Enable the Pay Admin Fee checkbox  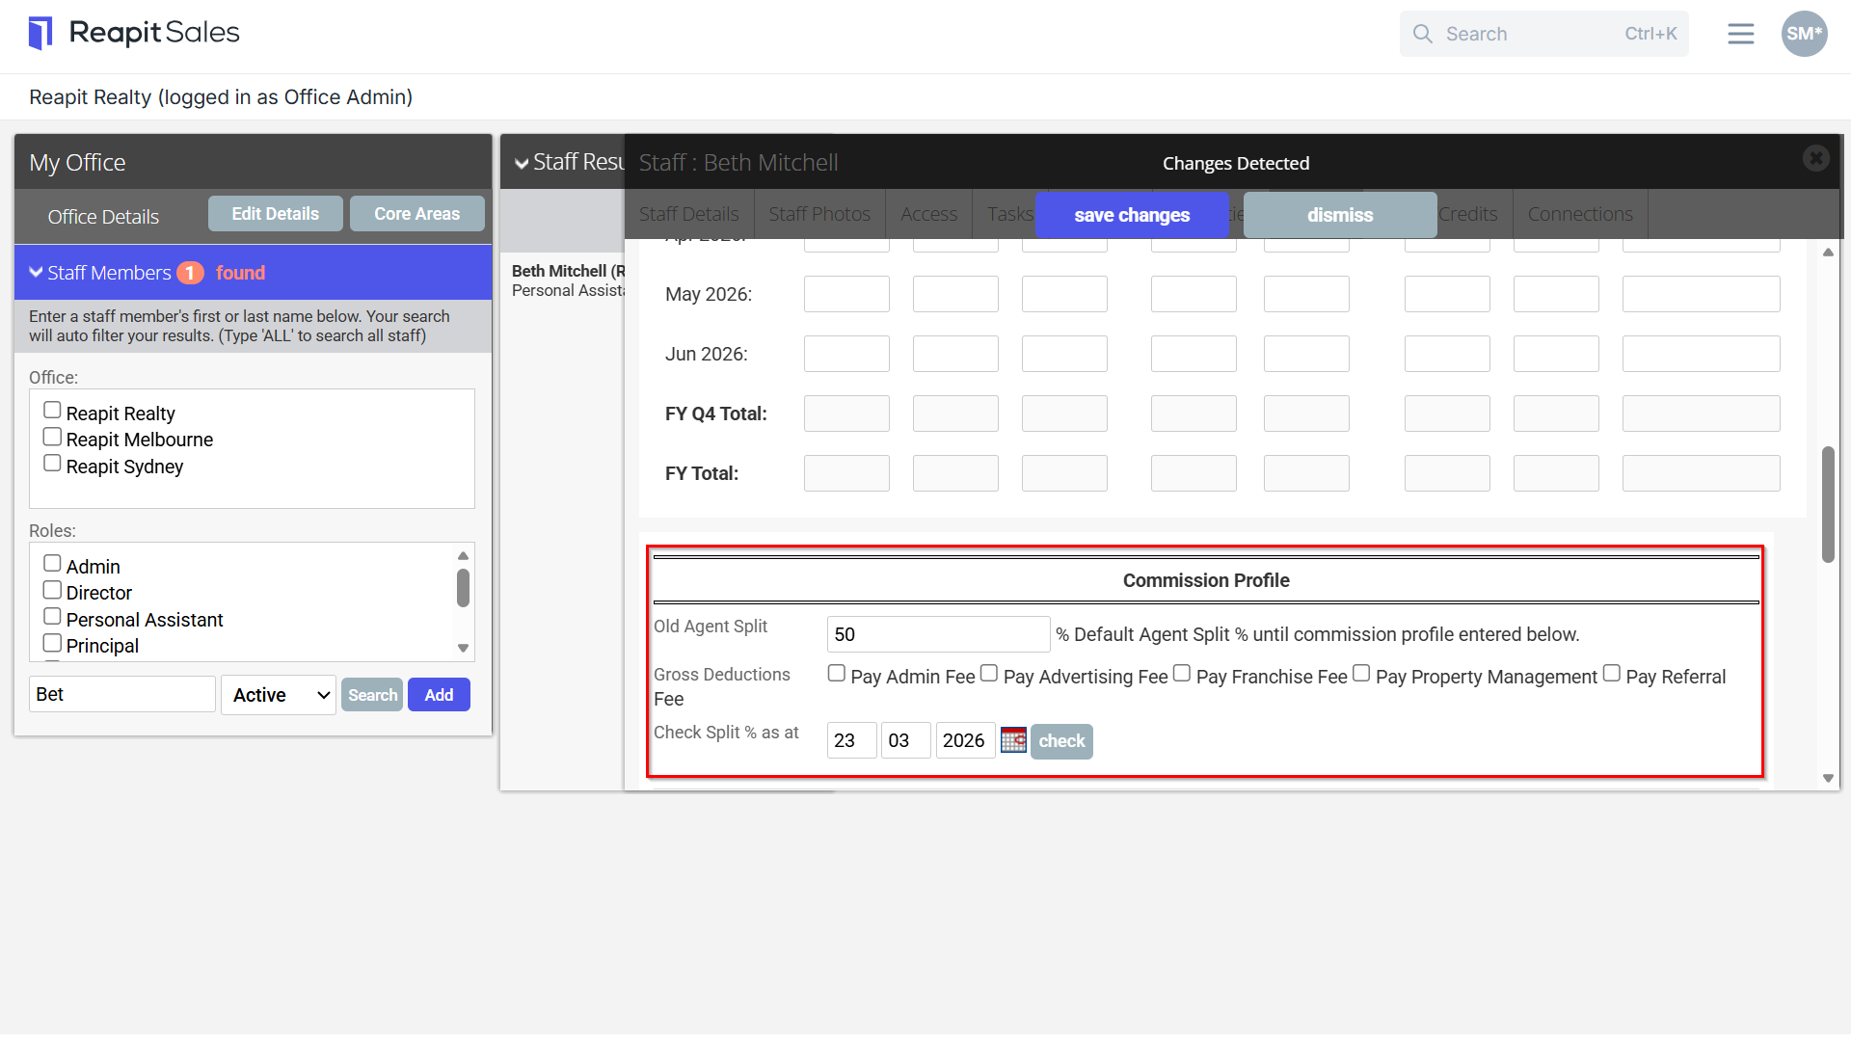click(837, 674)
